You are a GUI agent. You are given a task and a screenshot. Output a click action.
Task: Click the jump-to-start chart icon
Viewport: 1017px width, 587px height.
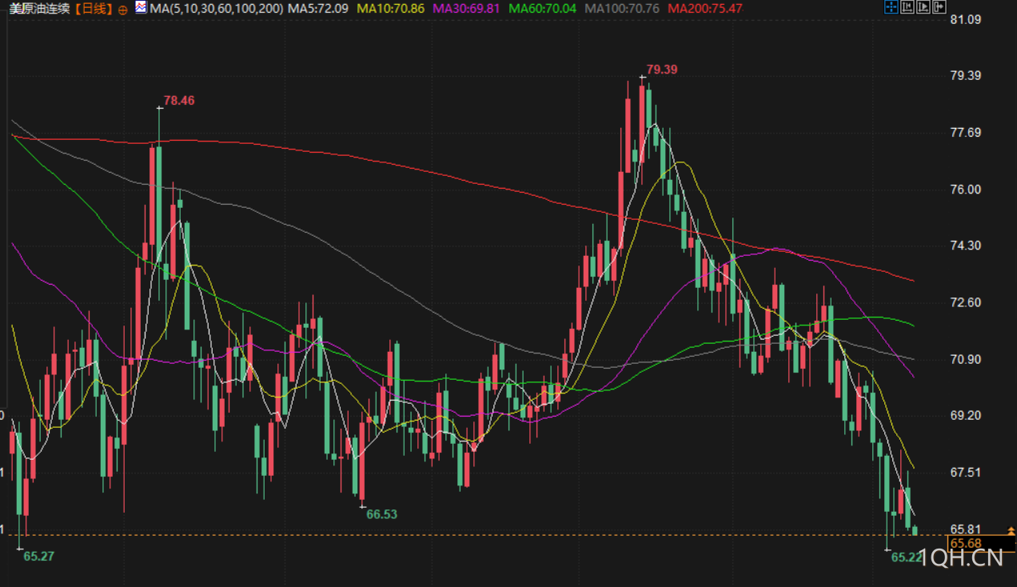click(907, 7)
